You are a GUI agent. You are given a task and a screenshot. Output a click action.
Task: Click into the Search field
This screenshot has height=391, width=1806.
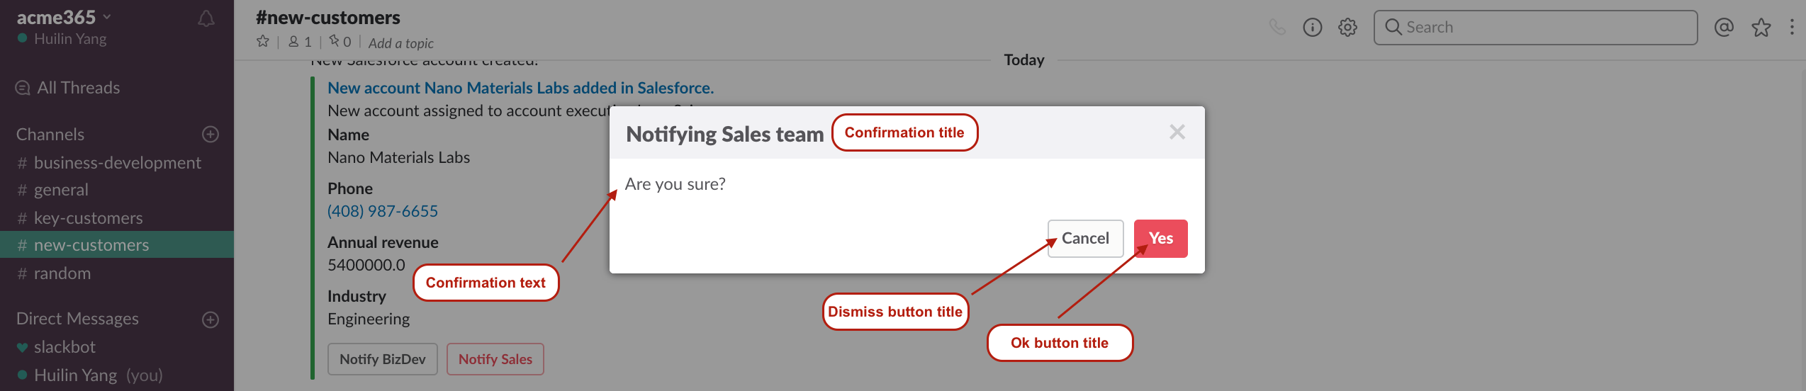click(1535, 28)
